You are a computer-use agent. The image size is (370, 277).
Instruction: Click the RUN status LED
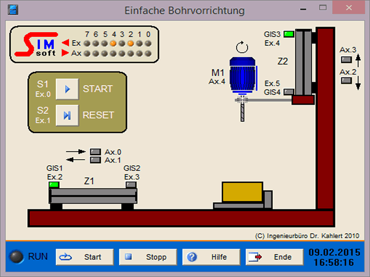(18, 257)
